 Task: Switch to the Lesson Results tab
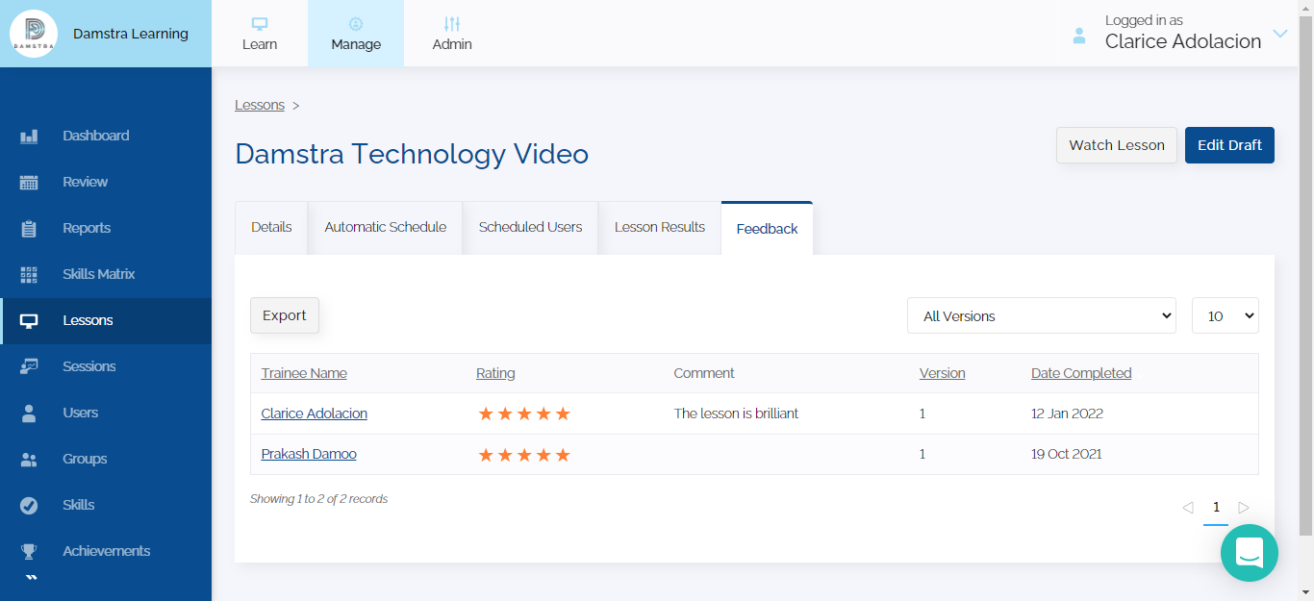(660, 228)
